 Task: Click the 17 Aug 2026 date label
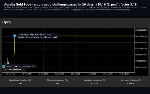pyautogui.click(x=108, y=74)
